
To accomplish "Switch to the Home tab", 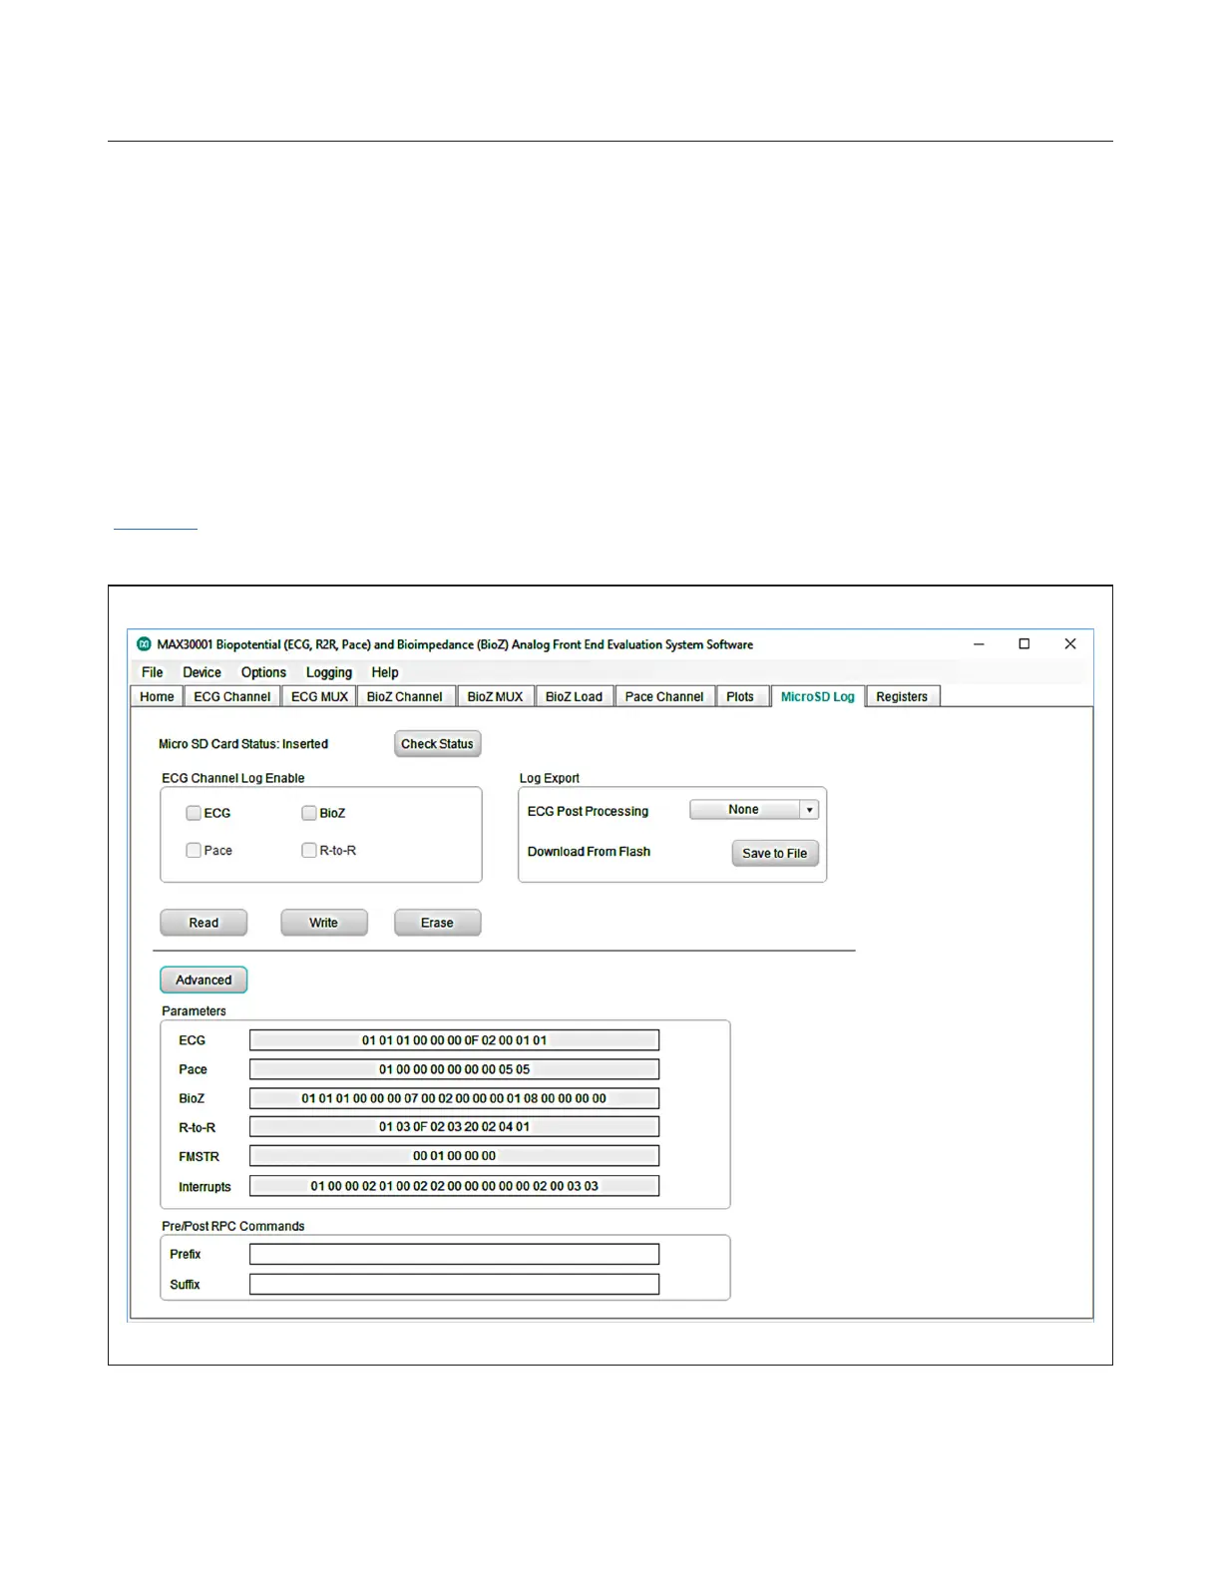I will point(157,696).
